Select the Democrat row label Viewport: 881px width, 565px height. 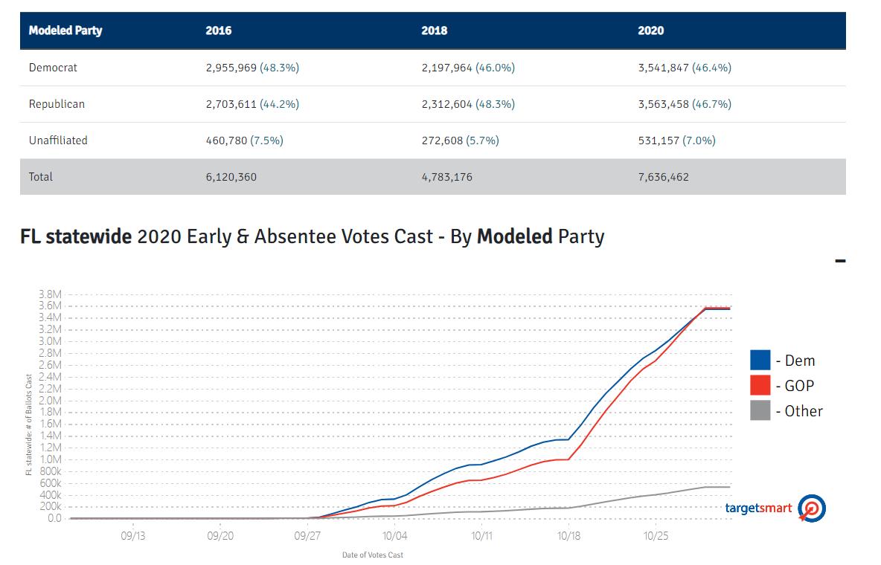53,68
